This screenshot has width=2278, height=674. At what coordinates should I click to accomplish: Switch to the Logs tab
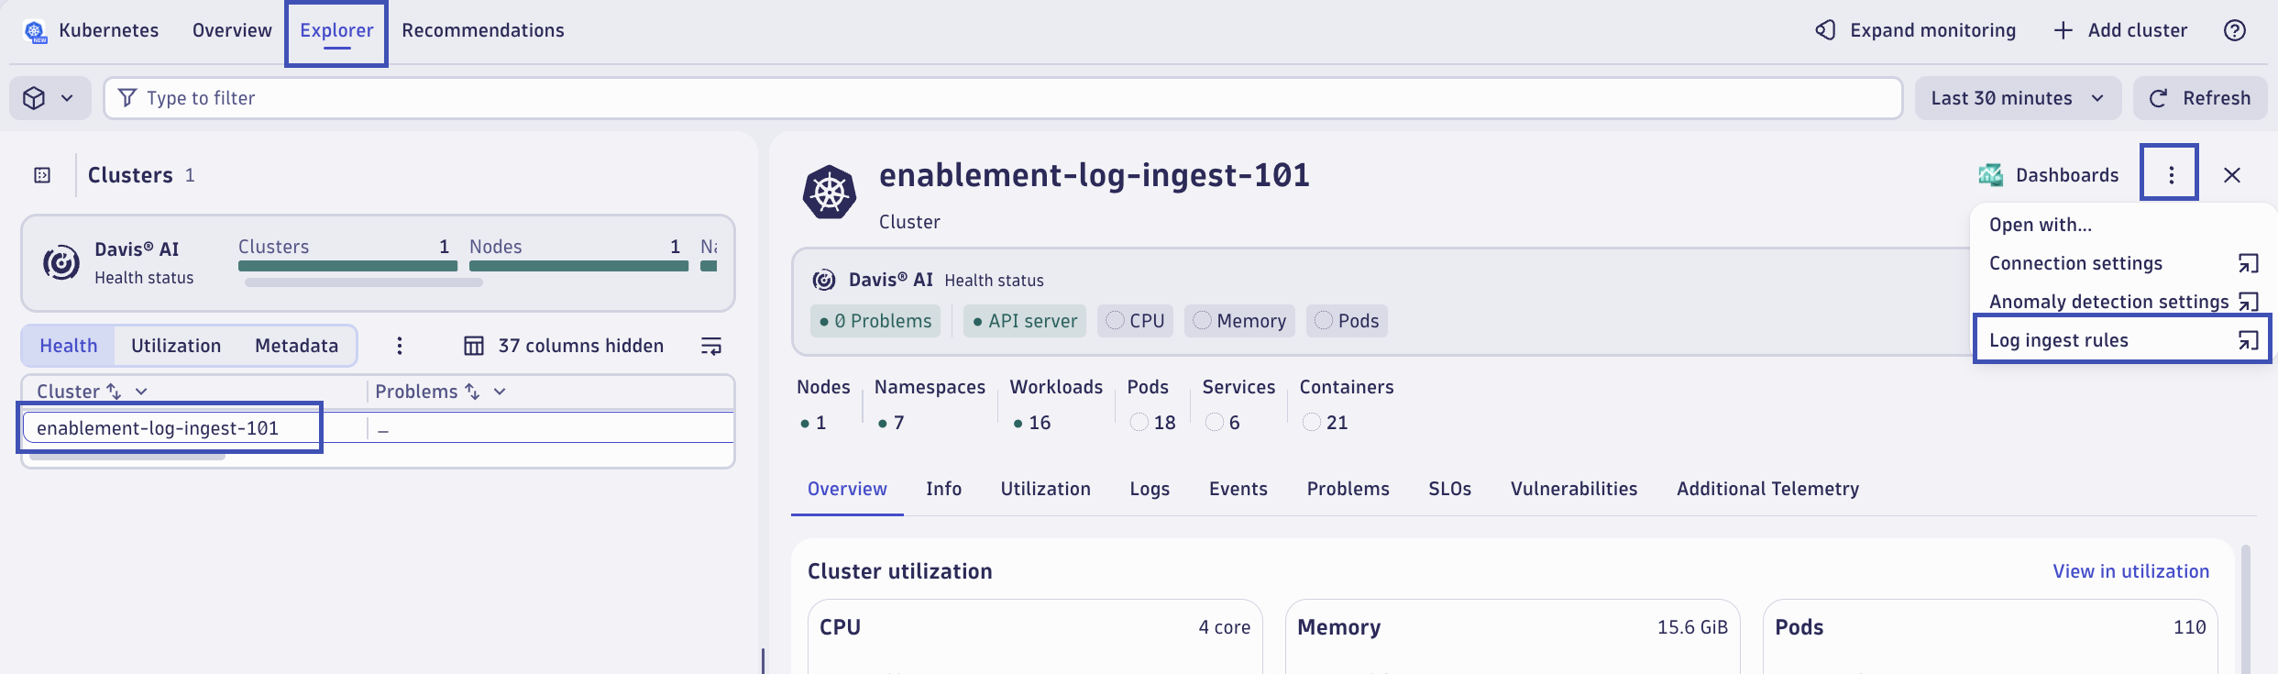pos(1150,489)
